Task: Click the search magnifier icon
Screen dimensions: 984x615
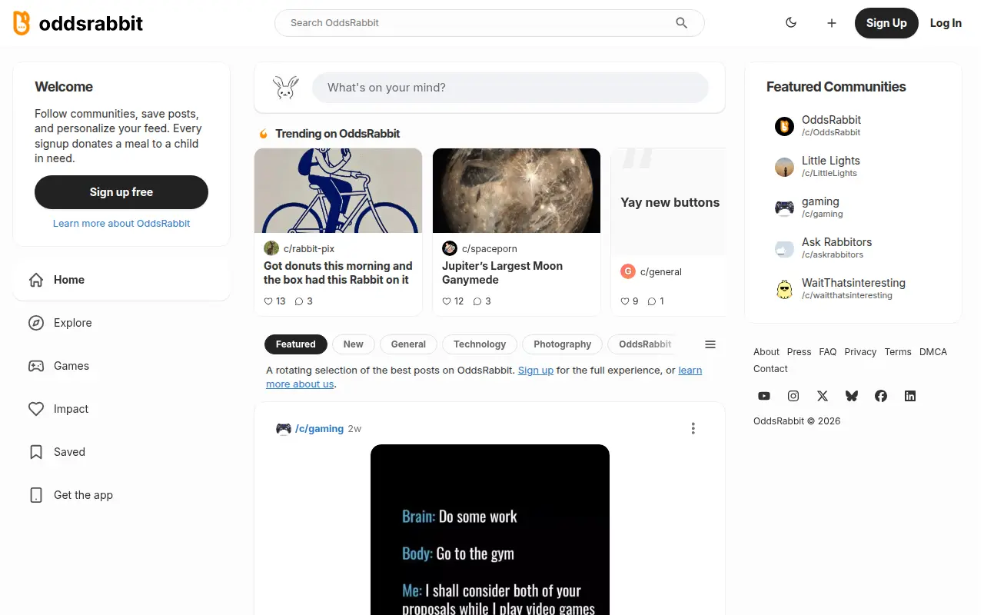Action: coord(681,23)
